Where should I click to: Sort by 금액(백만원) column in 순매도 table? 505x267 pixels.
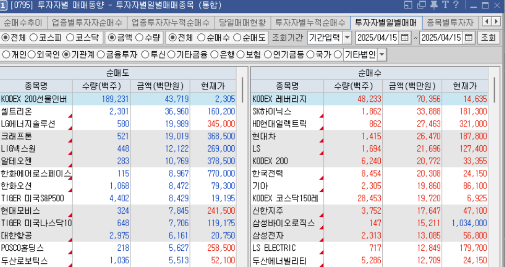pyautogui.click(x=160, y=86)
